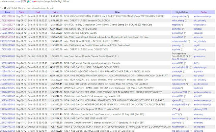Open seller segell page
This screenshot has width=216, height=132.
196,45
